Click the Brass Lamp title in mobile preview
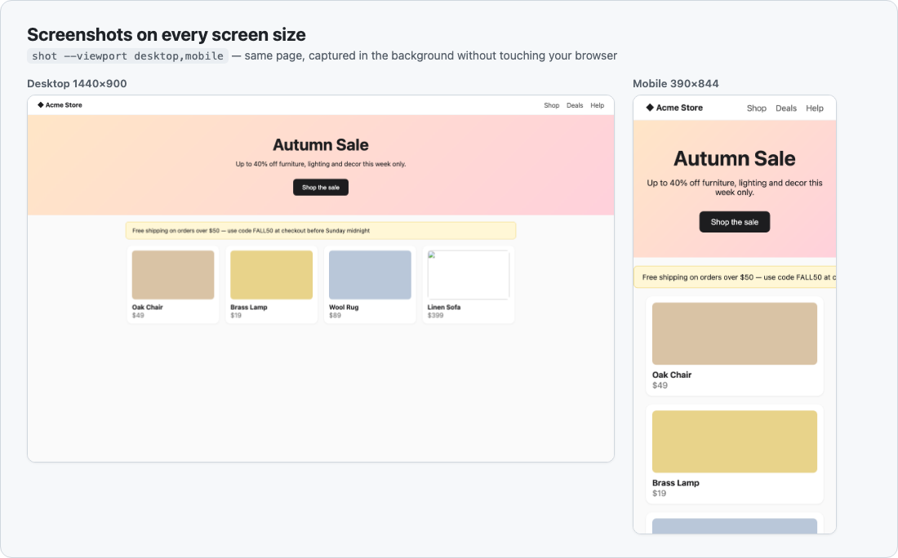 tap(676, 483)
